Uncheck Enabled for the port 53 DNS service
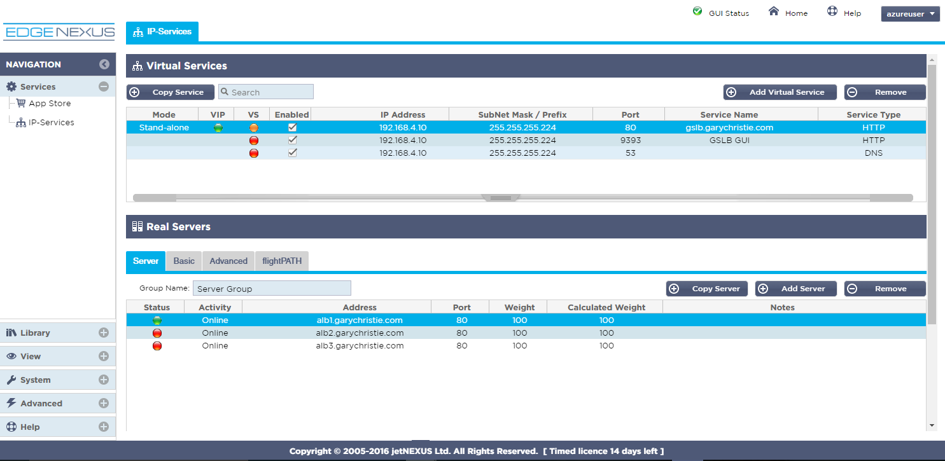Image resolution: width=945 pixels, height=461 pixels. 292,153
